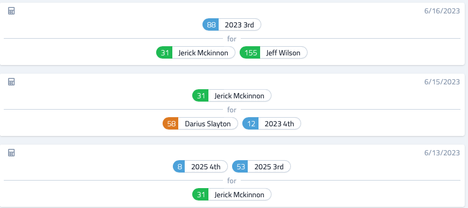Click Jerick Mckinnon in the 6/13 trade

click(x=232, y=195)
